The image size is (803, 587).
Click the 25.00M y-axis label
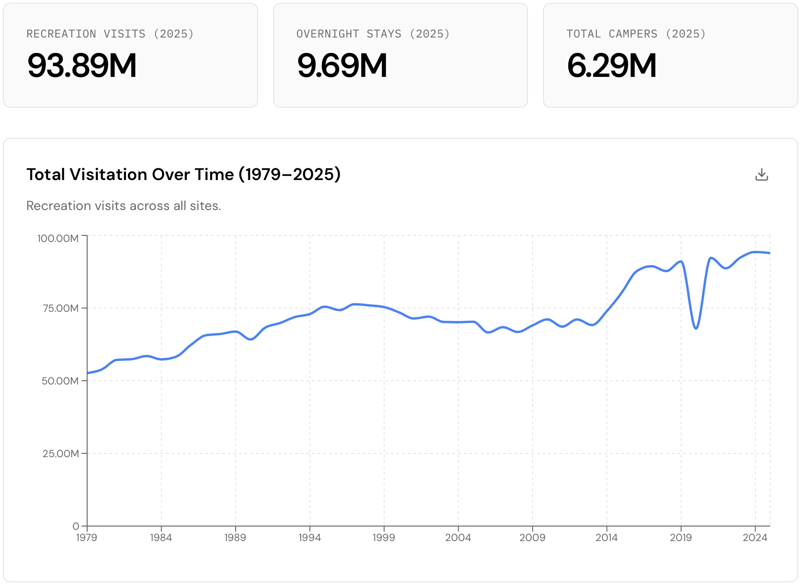click(60, 453)
